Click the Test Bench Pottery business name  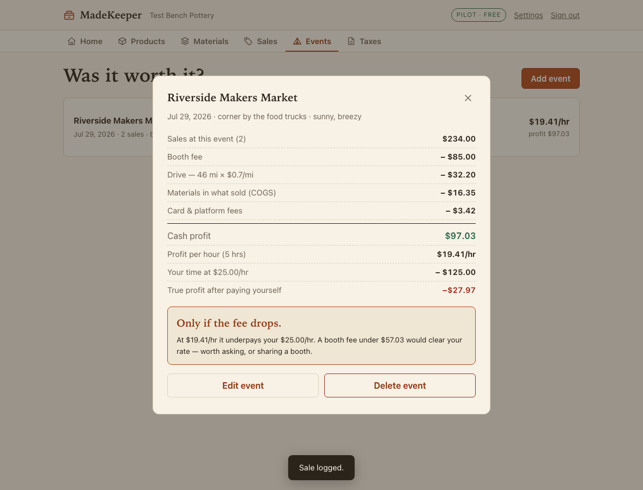pos(181,16)
